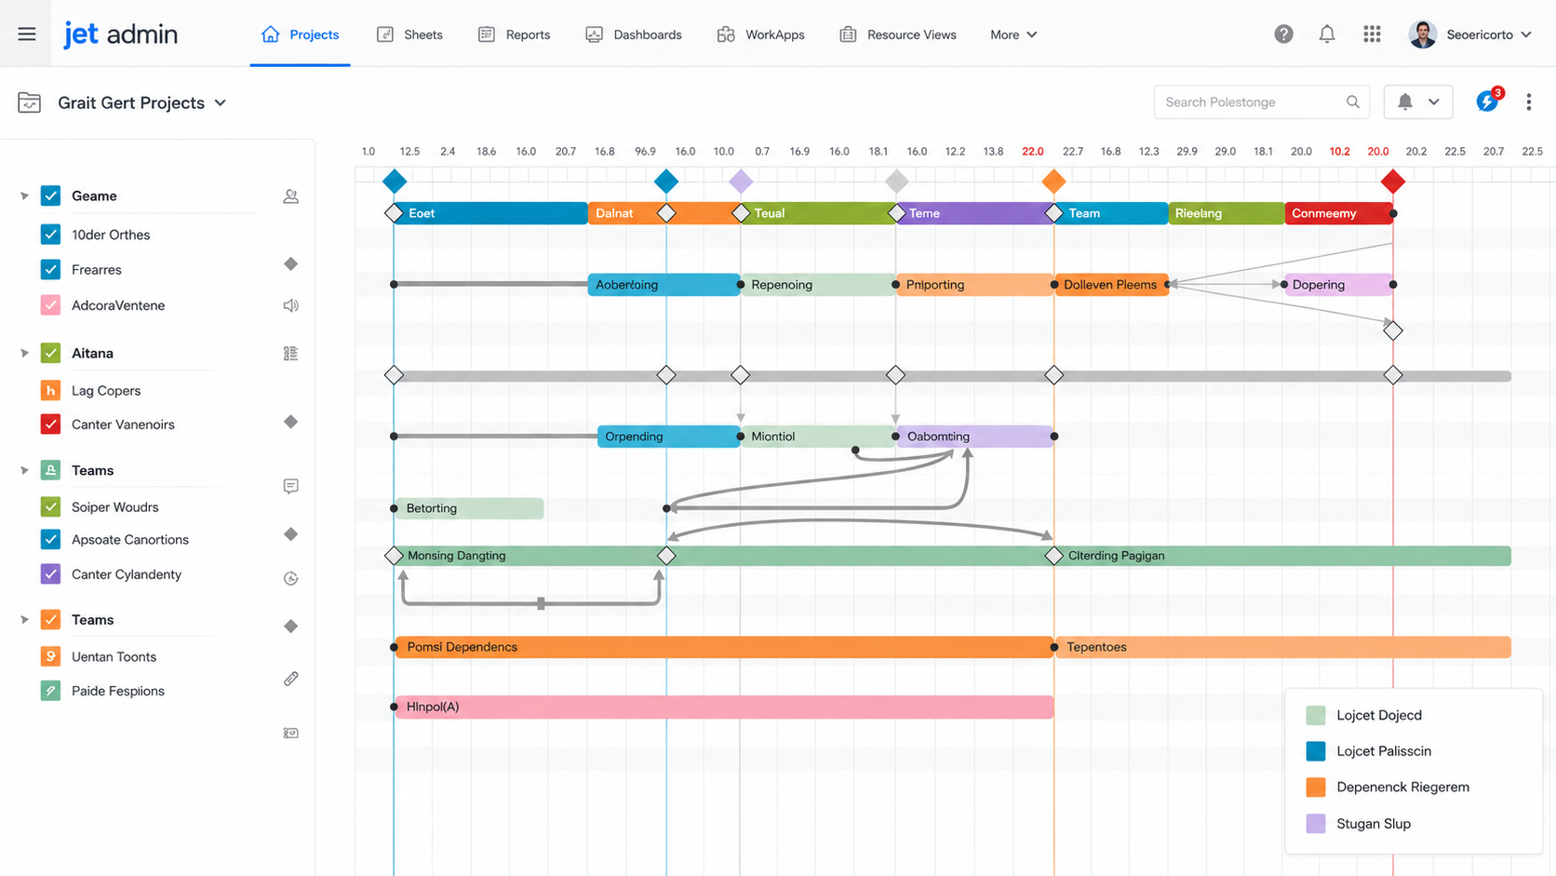Image resolution: width=1556 pixels, height=876 pixels.
Task: Uncheck the Frearres checkbox
Action: [x=51, y=270]
